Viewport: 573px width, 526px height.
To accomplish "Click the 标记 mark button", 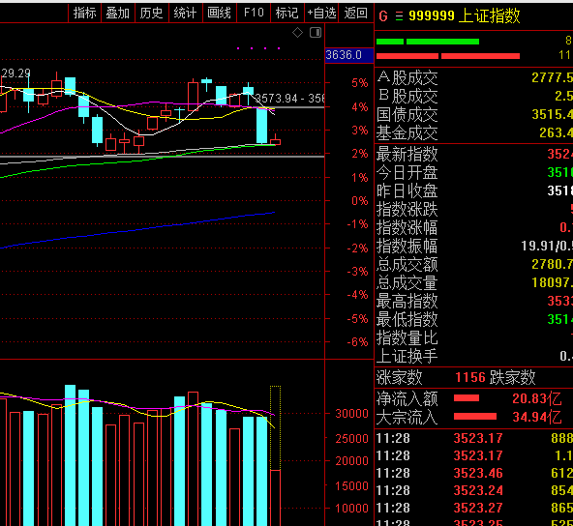I will point(287,14).
